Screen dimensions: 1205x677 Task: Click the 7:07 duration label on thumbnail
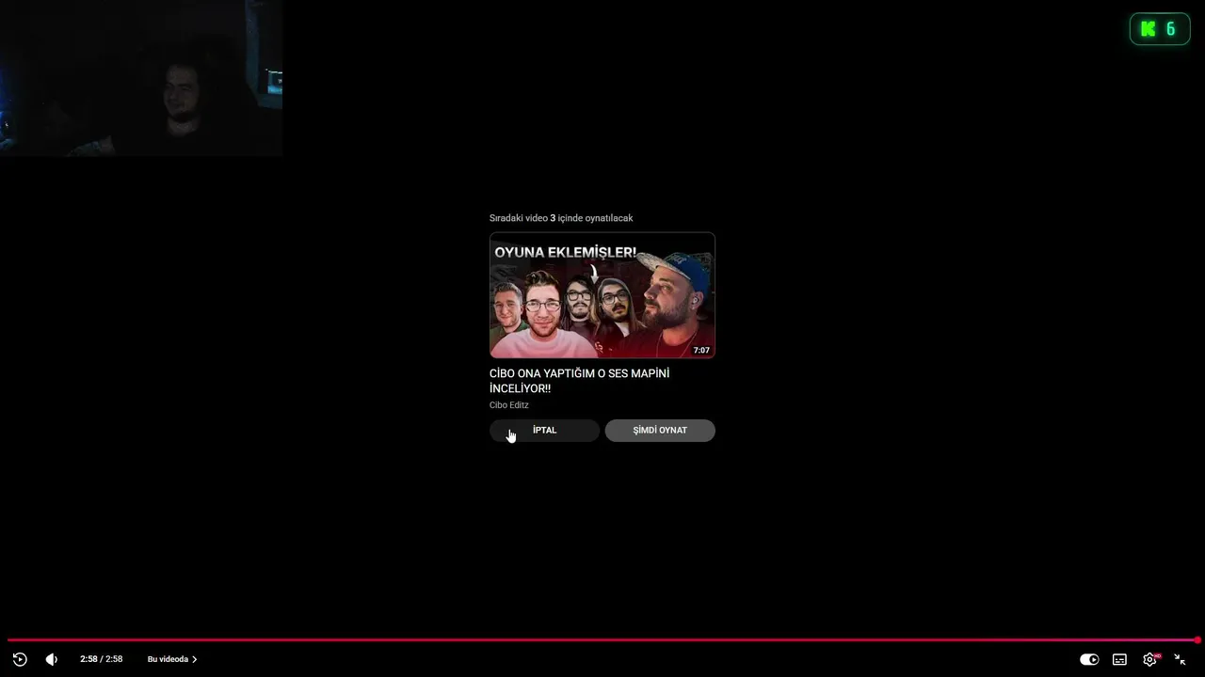701,350
